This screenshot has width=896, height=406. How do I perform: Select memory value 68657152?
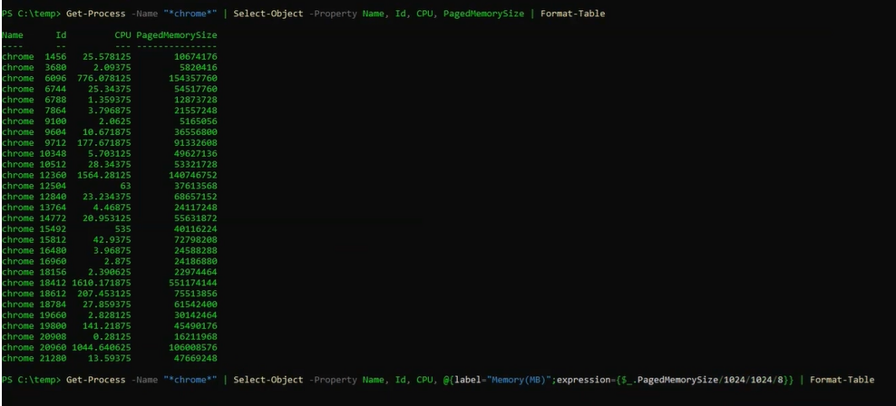195,197
